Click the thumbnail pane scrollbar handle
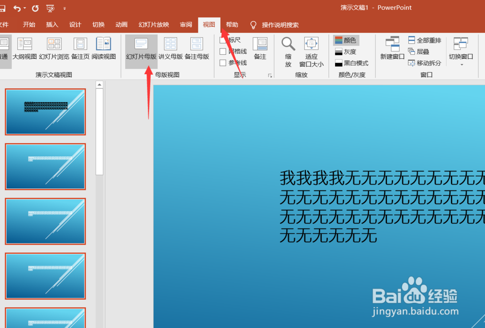The image size is (485, 328). pyautogui.click(x=99, y=132)
